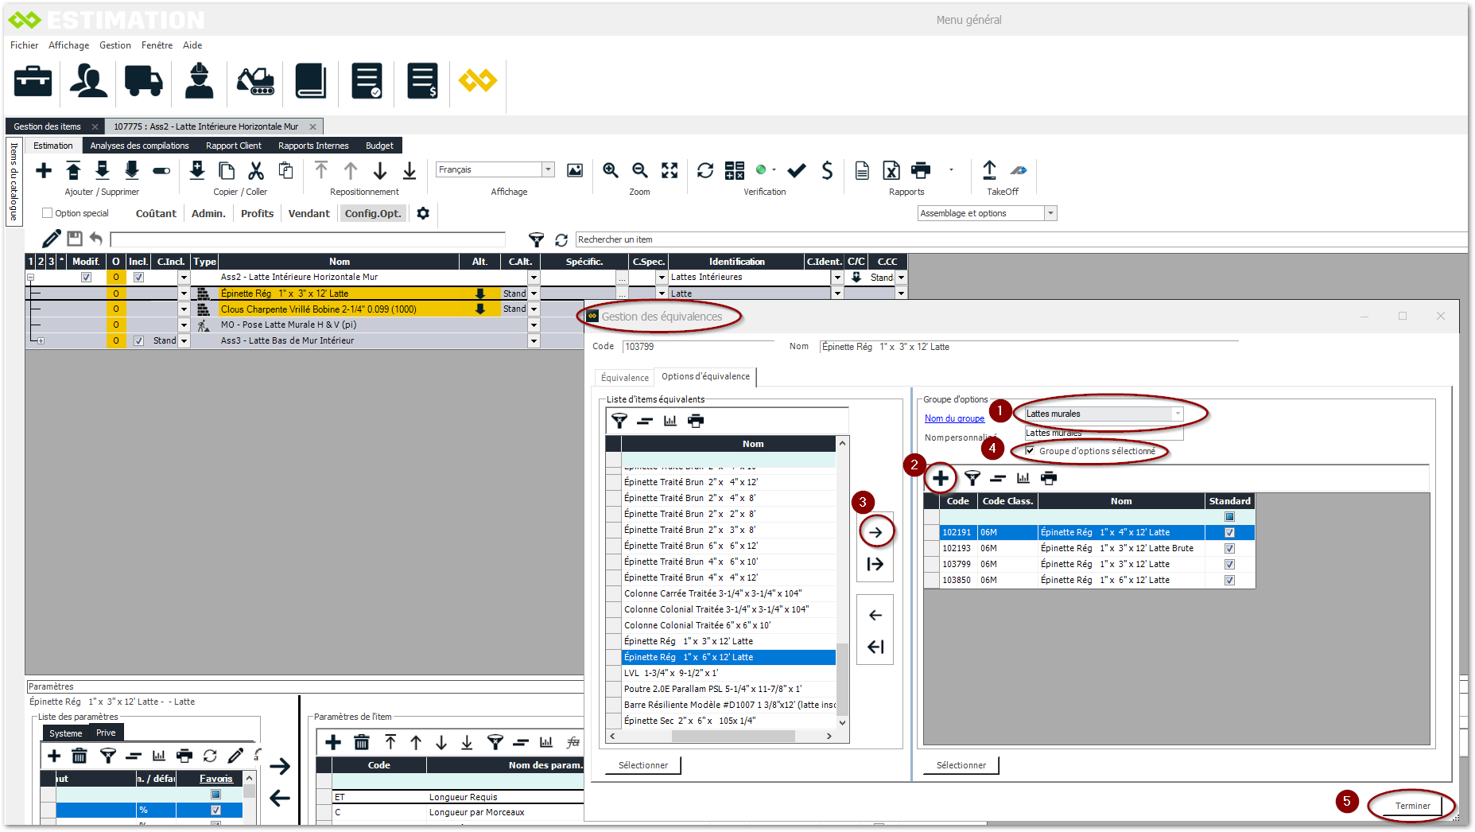Move item right with single arrow button
This screenshot has height=832, width=1475.
[x=875, y=532]
